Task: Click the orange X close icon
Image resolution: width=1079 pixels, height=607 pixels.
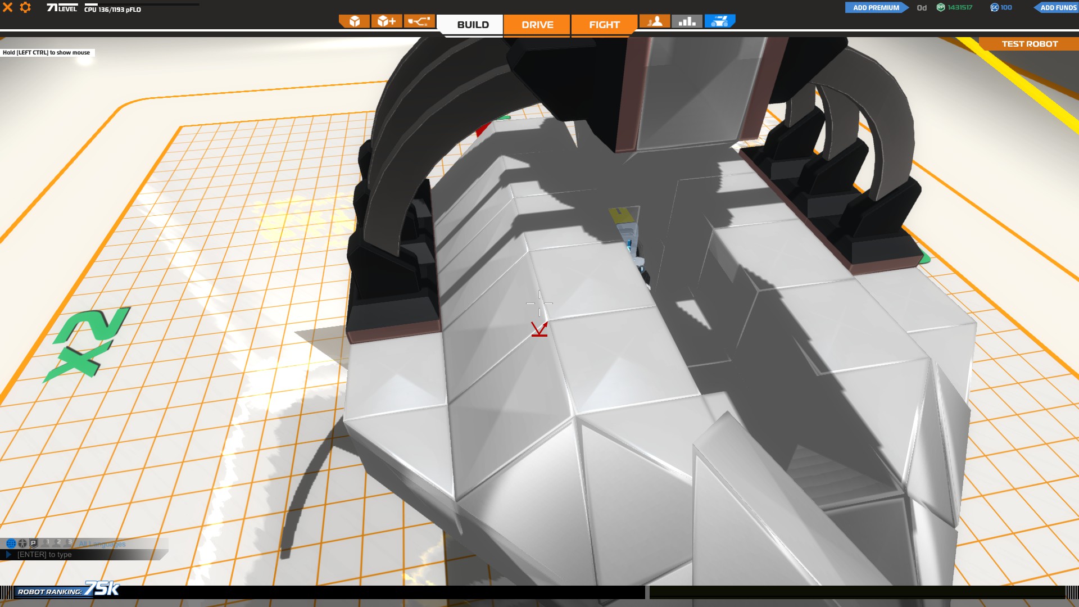Action: (x=8, y=7)
